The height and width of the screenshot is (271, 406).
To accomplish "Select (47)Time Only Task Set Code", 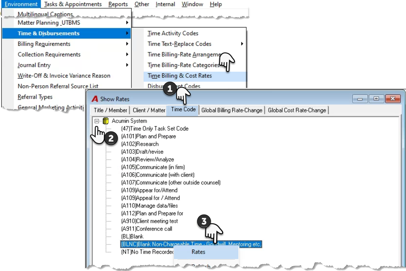I will coord(155,129).
